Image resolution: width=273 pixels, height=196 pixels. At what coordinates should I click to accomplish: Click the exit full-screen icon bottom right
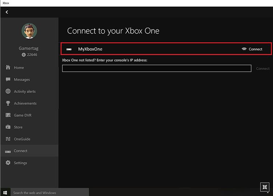(265, 187)
